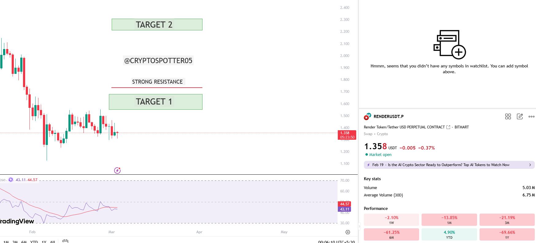536x243 pixels.
Task: Click the Volume 5.03 M stat
Action: 449,188
